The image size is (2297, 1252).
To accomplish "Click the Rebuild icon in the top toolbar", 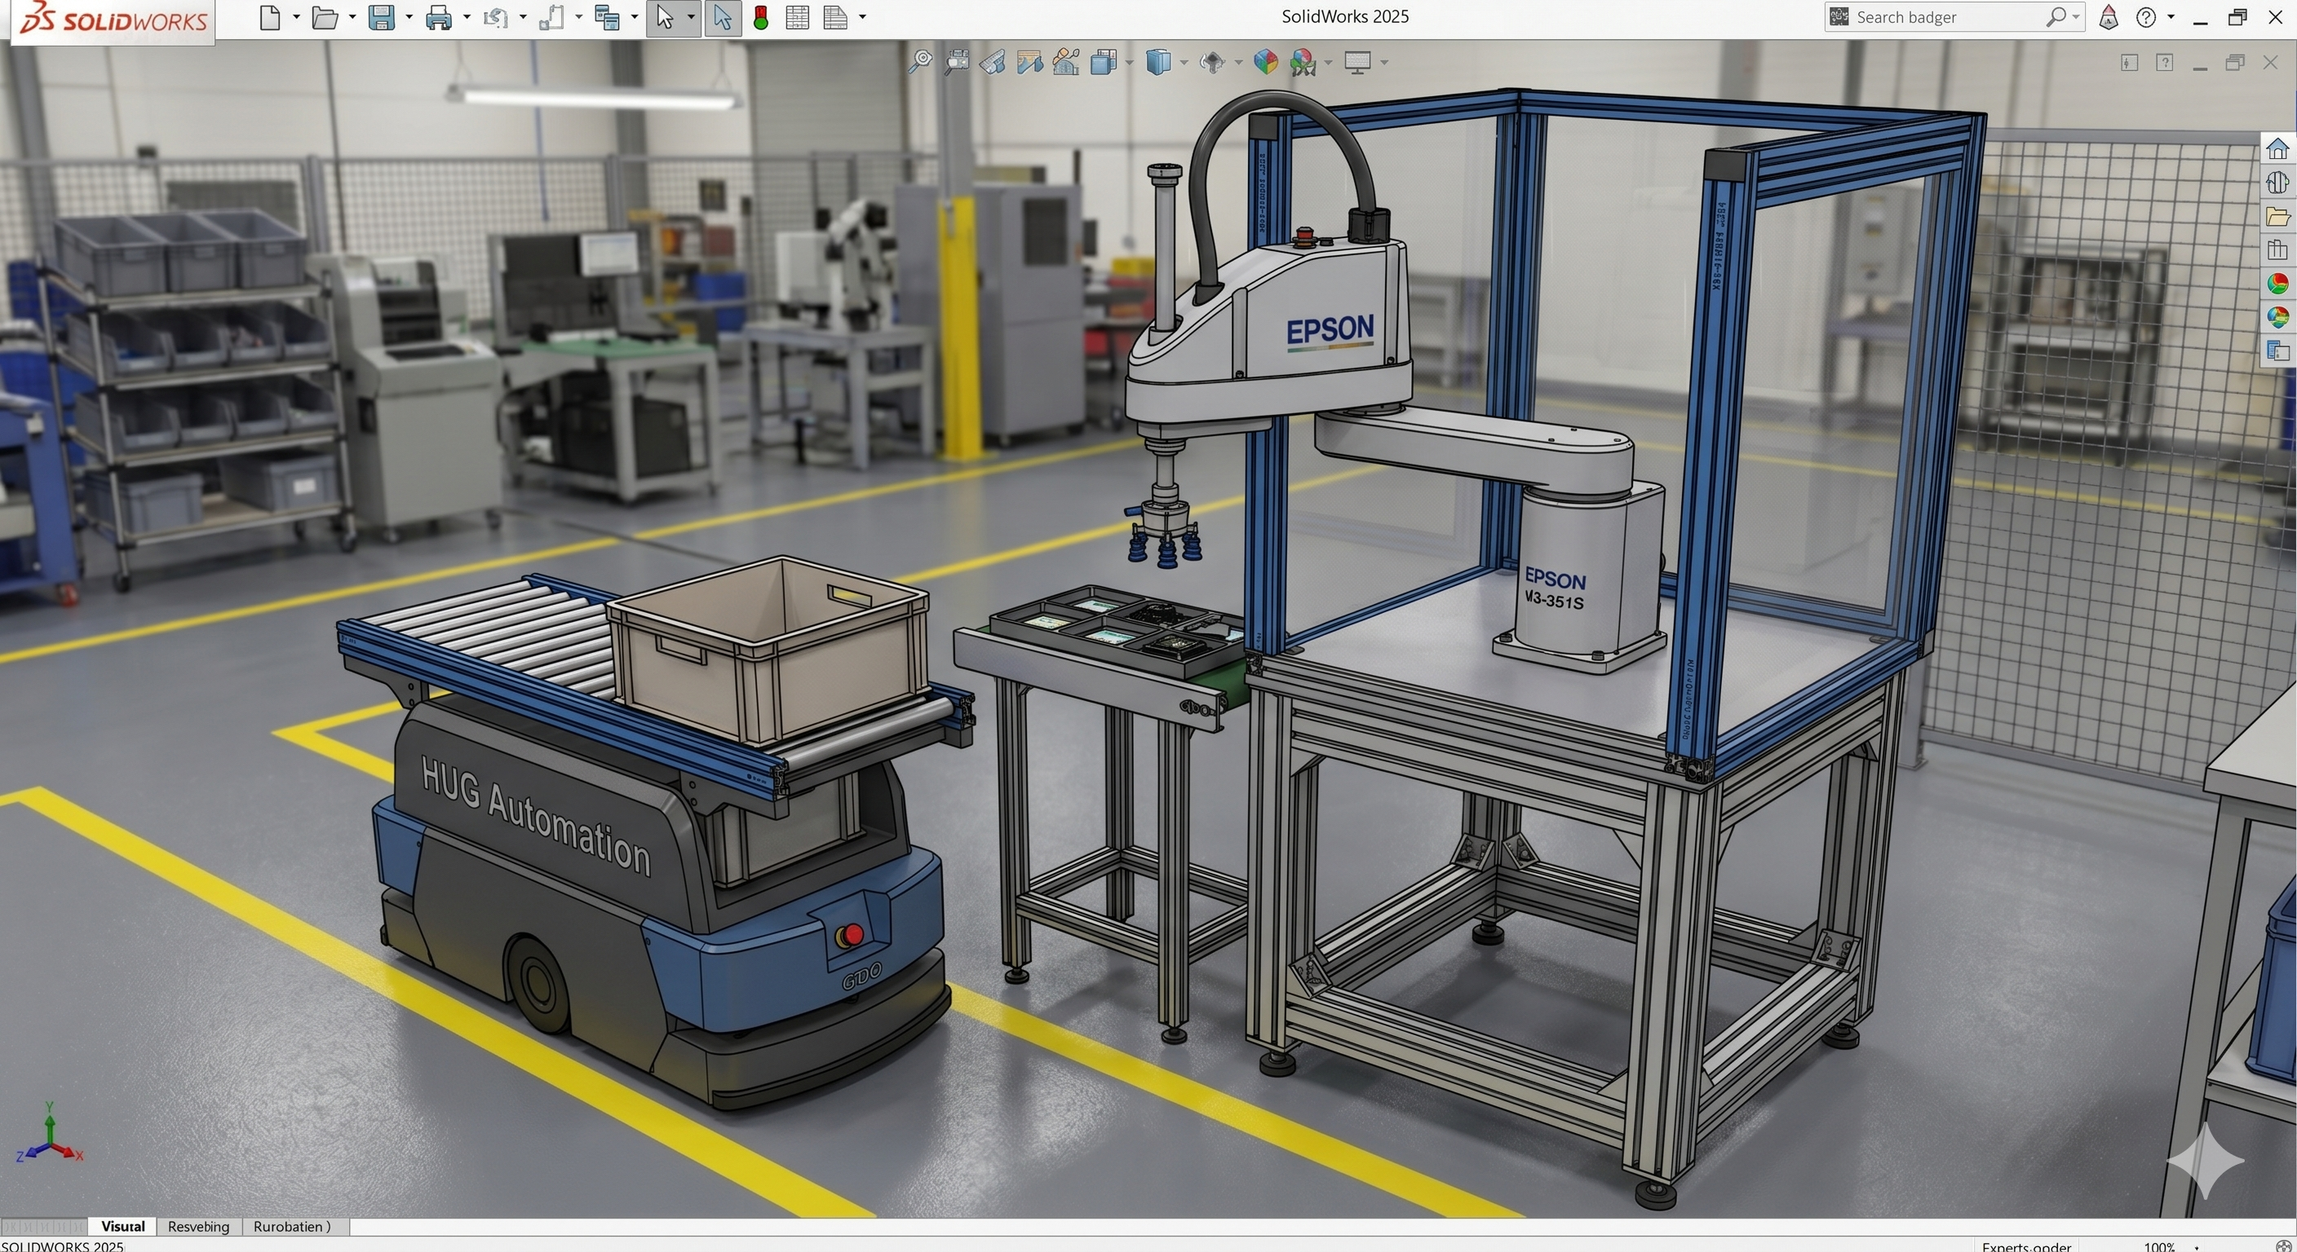I will 551,17.
